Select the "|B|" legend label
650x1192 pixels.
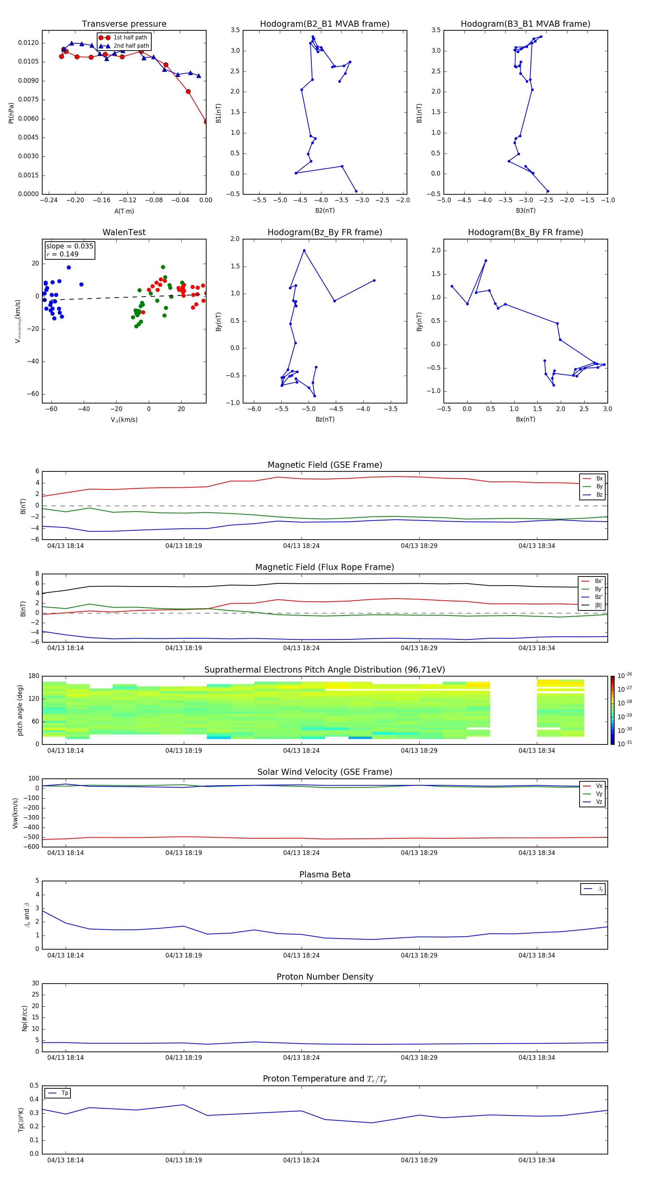599,605
